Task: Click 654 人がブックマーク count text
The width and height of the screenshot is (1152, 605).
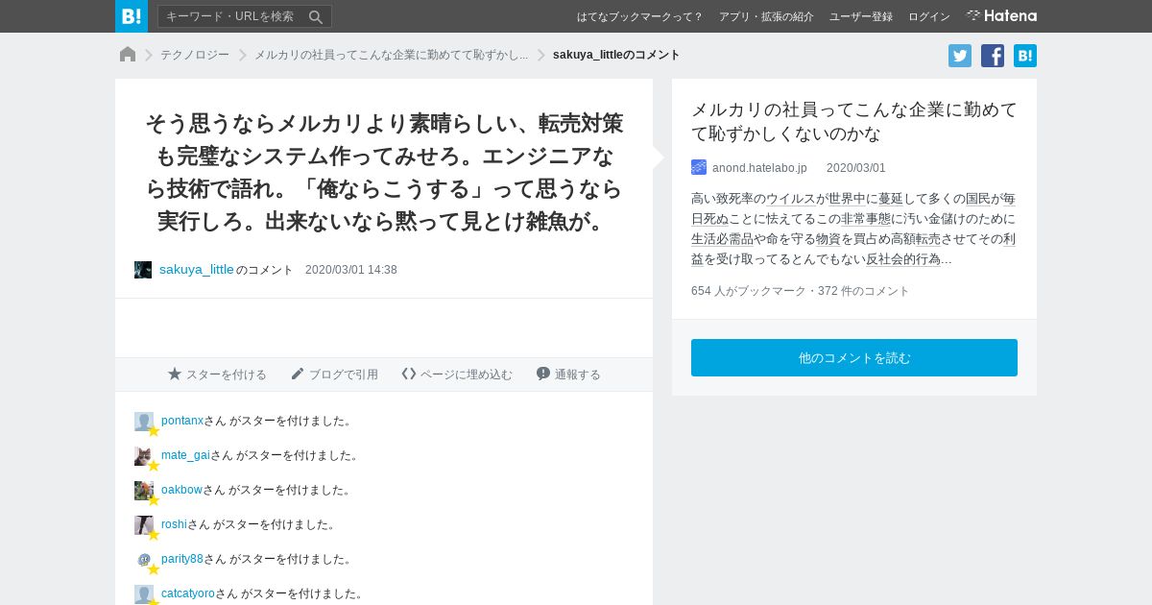Action: (749, 291)
